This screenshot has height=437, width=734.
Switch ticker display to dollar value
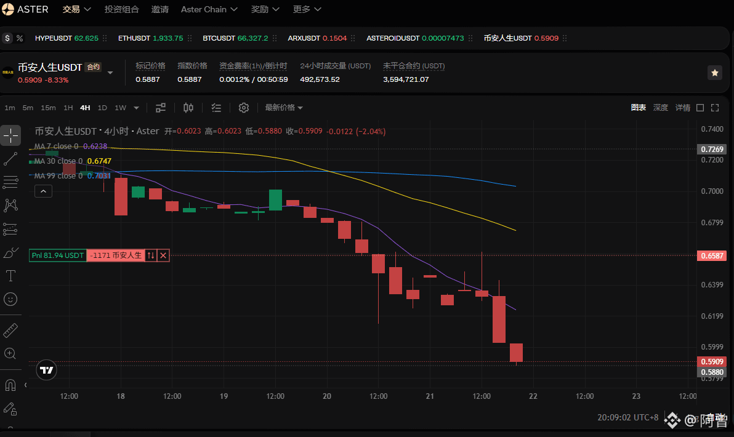tap(7, 38)
